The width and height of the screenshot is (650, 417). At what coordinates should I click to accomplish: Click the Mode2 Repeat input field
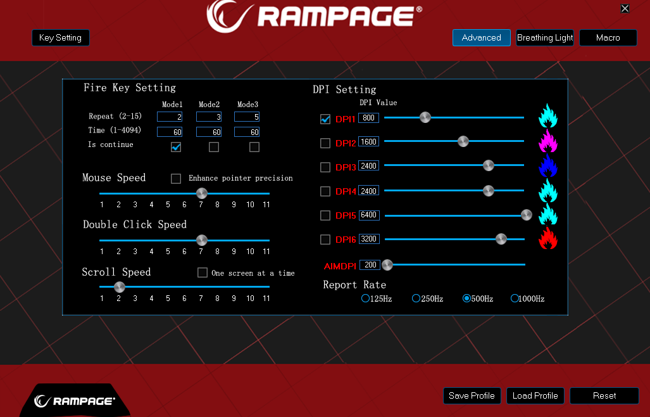click(208, 117)
